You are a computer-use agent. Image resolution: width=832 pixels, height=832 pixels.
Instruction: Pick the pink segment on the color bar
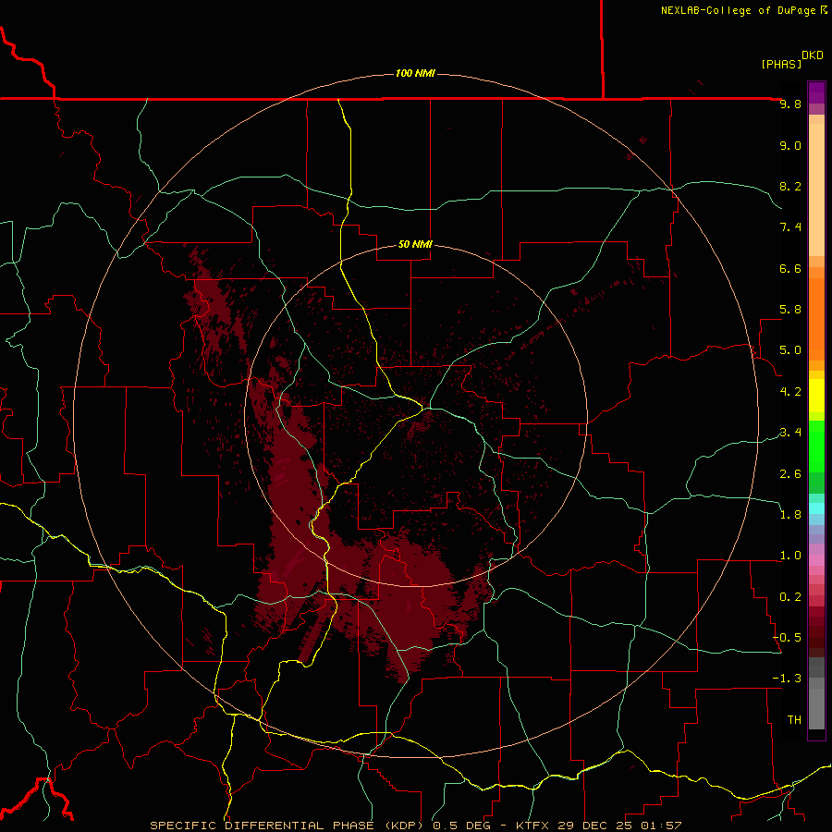tap(816, 560)
